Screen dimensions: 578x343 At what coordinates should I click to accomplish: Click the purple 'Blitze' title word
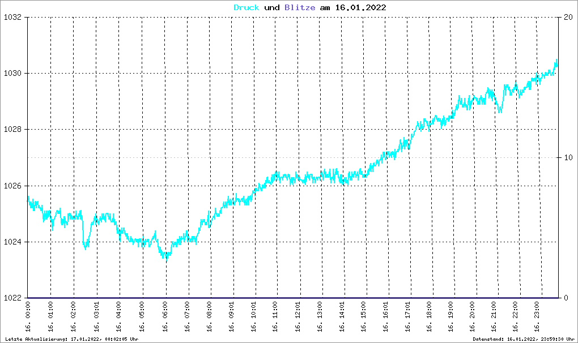click(300, 7)
